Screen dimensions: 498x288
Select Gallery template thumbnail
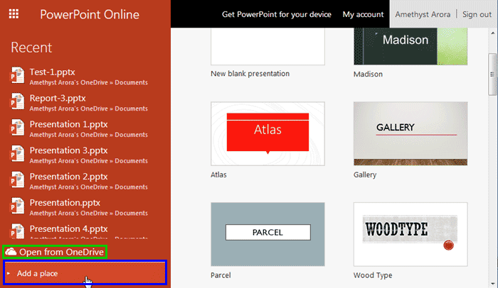(x=410, y=133)
